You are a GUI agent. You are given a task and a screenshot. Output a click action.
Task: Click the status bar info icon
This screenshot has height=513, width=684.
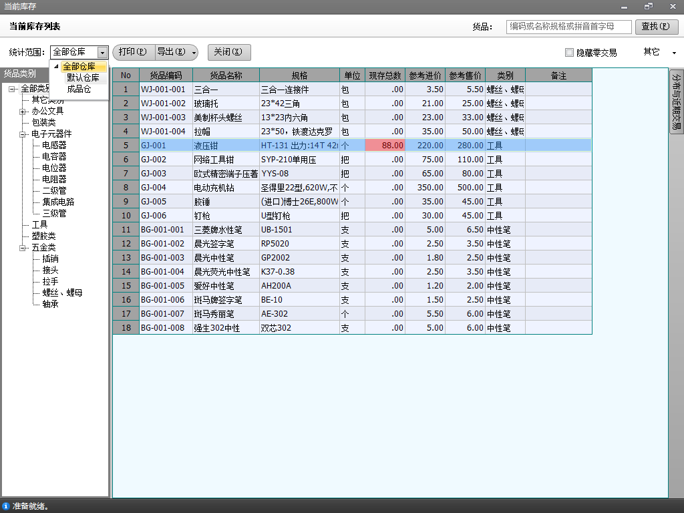6,507
